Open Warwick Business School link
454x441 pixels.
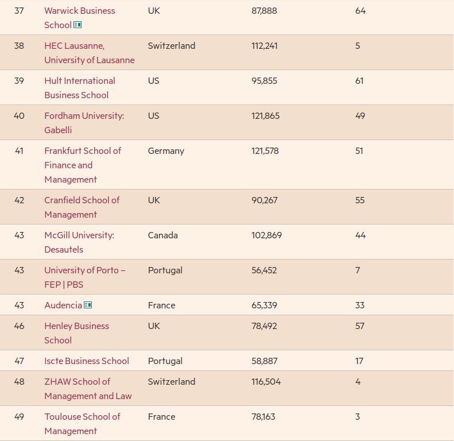pos(80,18)
